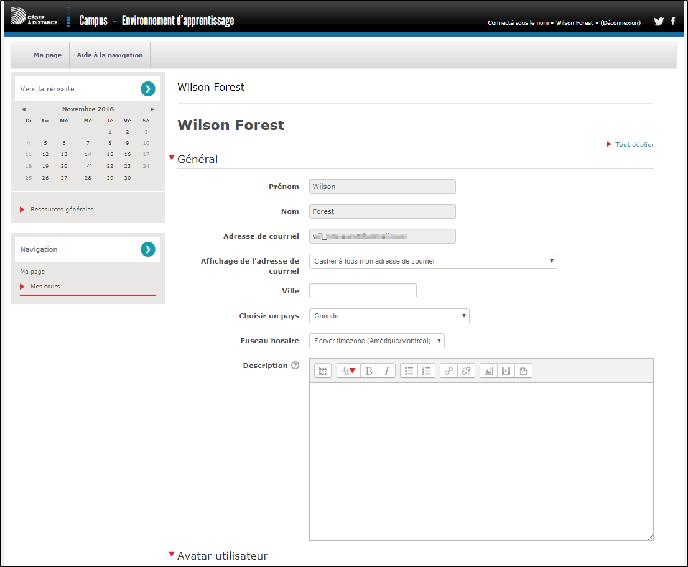Image resolution: width=688 pixels, height=567 pixels.
Task: Click the insert link icon
Action: [x=449, y=371]
